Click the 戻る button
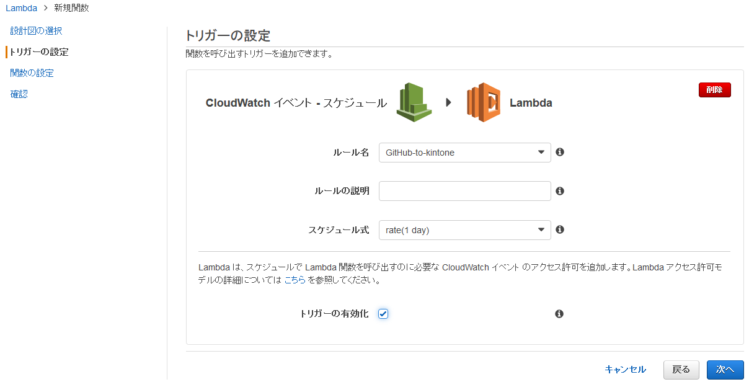This screenshot has width=749, height=387. point(681,370)
